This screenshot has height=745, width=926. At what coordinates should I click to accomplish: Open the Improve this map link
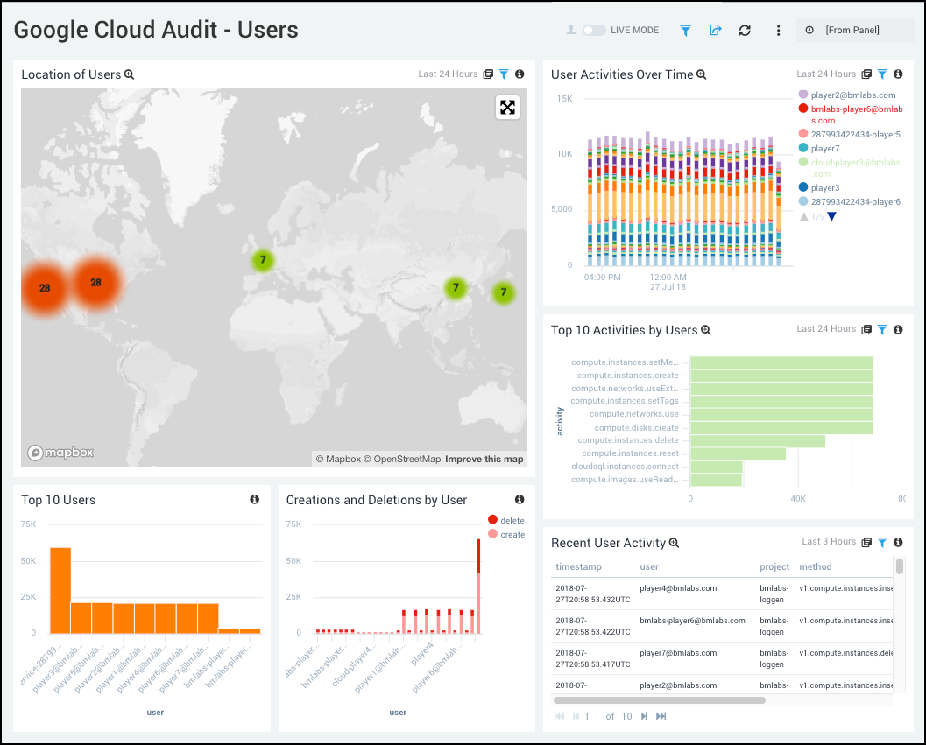tap(484, 459)
